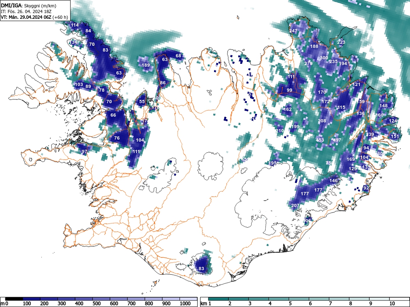Click the visibility value 94 on the map
The height and width of the screenshot is (307, 410).
366,148
